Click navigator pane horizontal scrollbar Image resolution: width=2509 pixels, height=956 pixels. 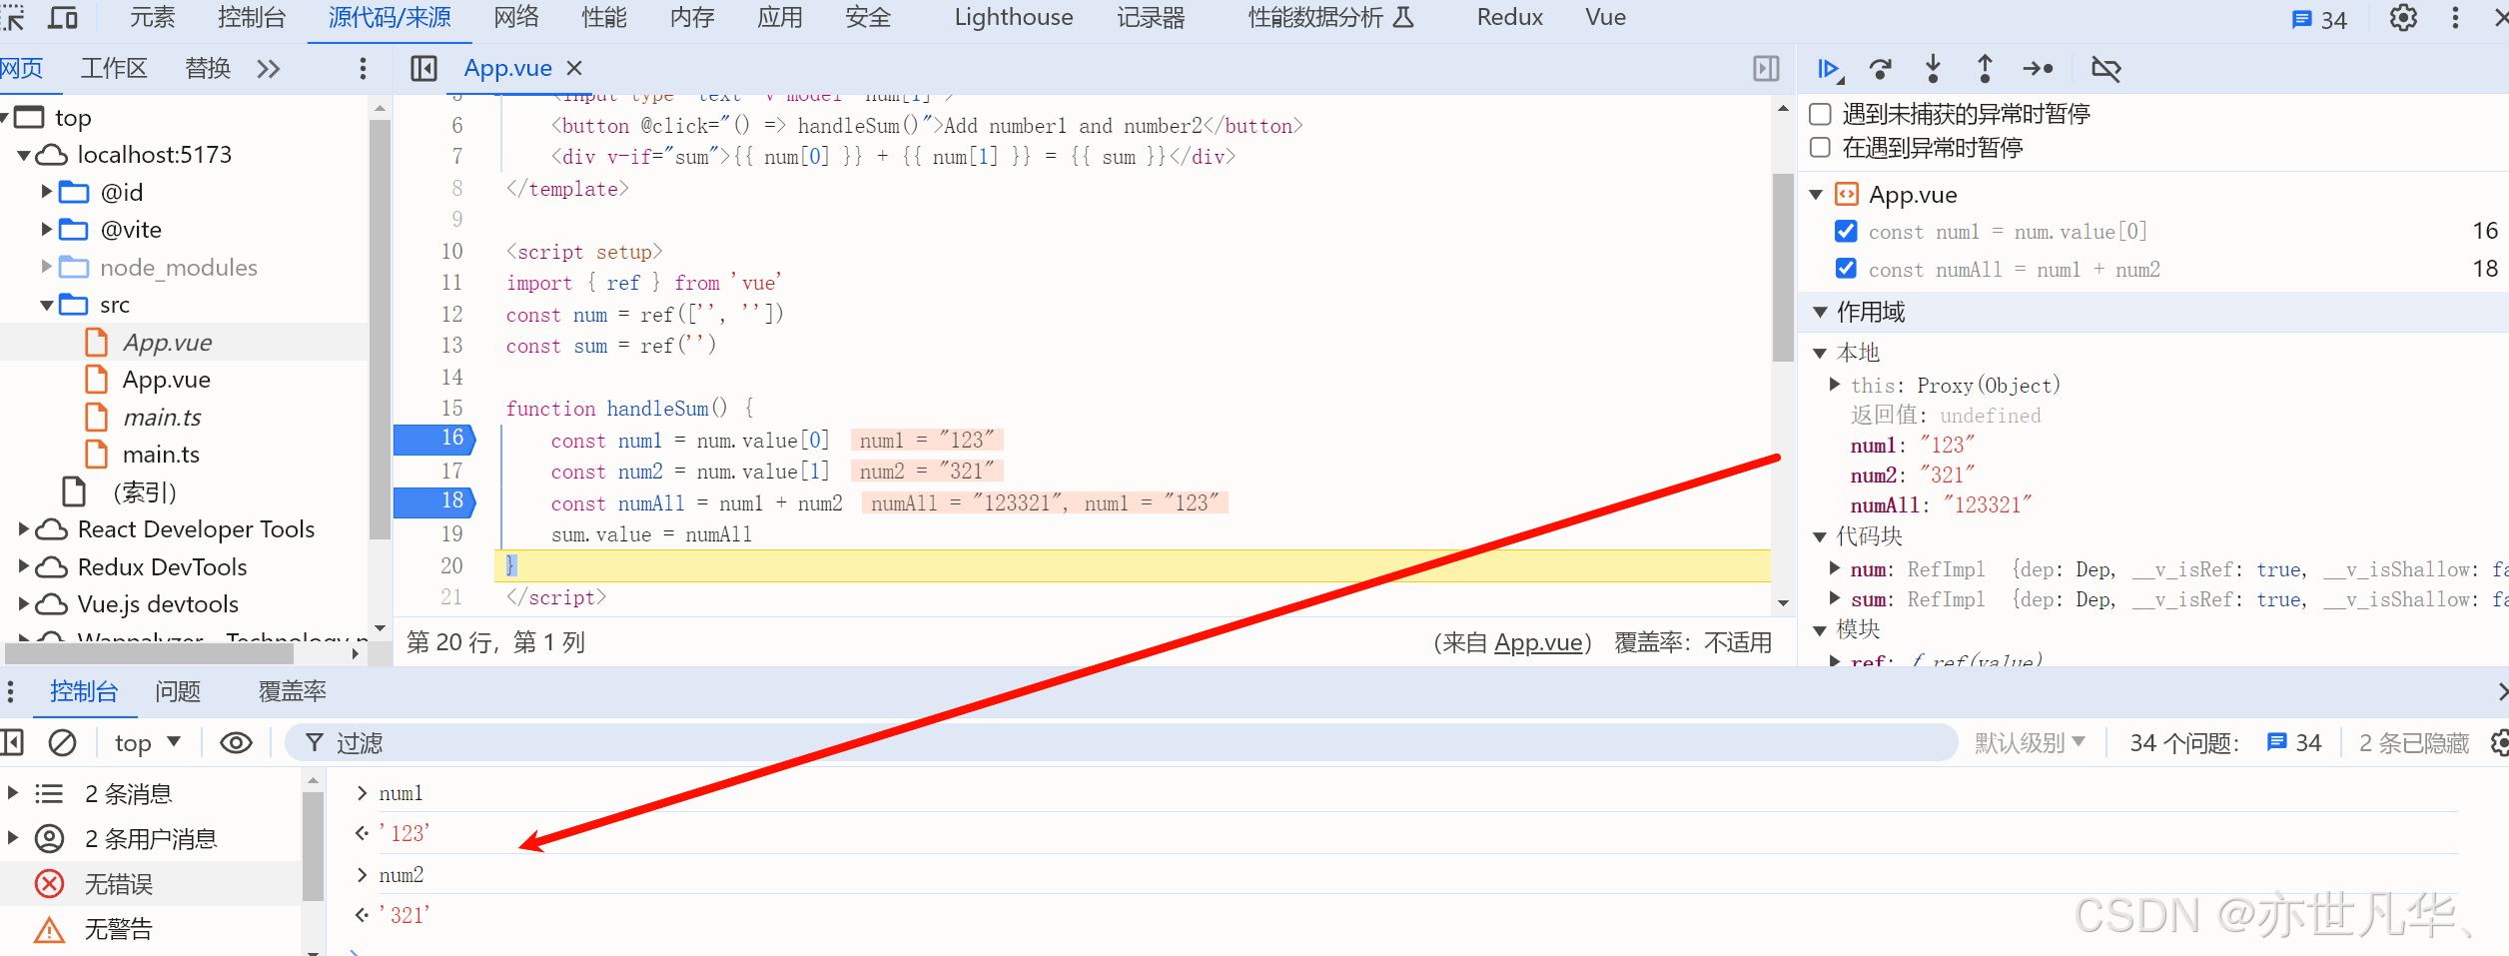[x=150, y=653]
